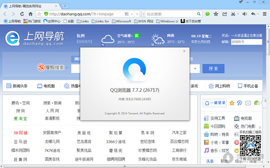Click the green shield security icon
The width and height of the screenshot is (270, 168).
click(x=46, y=14)
